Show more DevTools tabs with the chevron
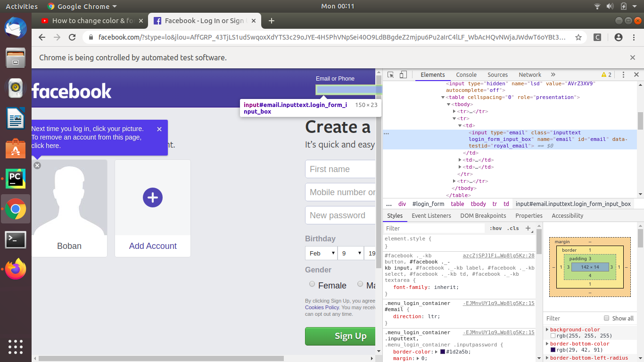The width and height of the screenshot is (644, 362). pos(553,75)
